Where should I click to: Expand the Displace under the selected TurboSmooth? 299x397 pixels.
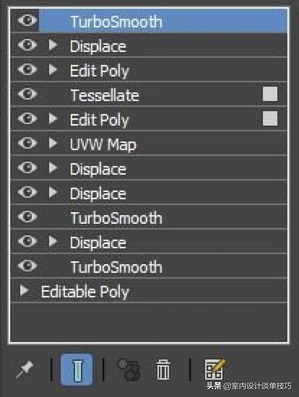(x=53, y=46)
